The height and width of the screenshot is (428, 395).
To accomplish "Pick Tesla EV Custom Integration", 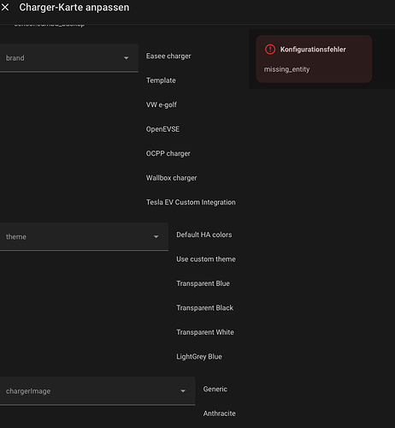I will pos(191,202).
